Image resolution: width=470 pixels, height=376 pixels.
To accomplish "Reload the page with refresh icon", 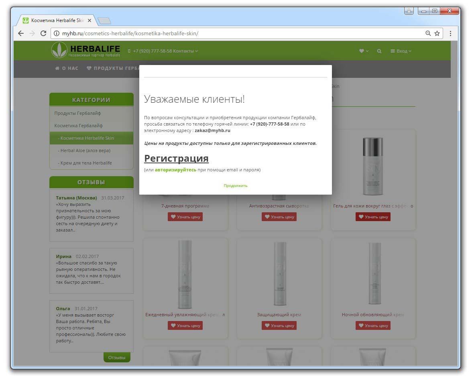I will [43, 33].
